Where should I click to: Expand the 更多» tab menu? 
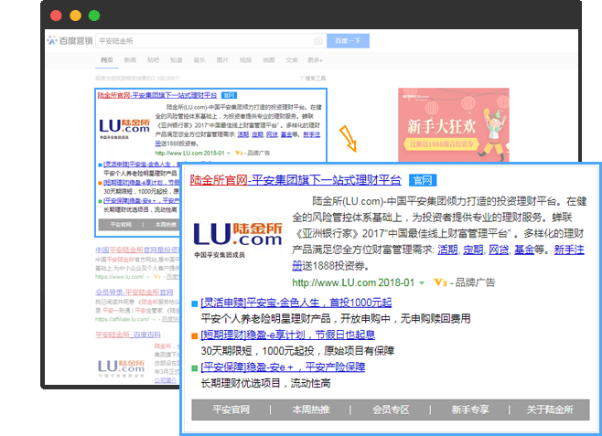point(315,59)
